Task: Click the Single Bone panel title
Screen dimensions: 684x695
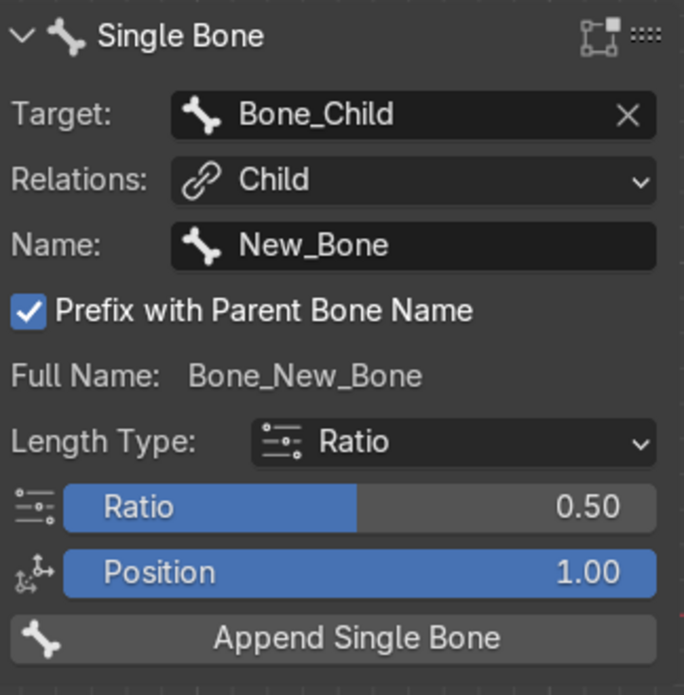Action: pyautogui.click(x=180, y=36)
